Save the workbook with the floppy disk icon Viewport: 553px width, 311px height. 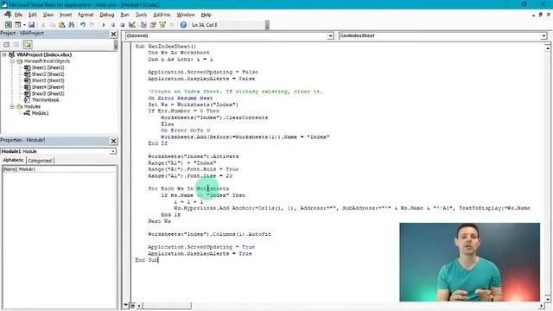click(31, 25)
